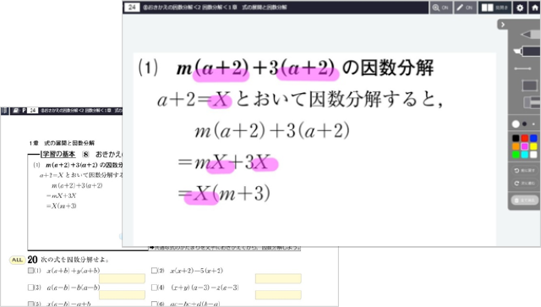
Task: Click the ALL badge beside question 20
Action: point(17,260)
